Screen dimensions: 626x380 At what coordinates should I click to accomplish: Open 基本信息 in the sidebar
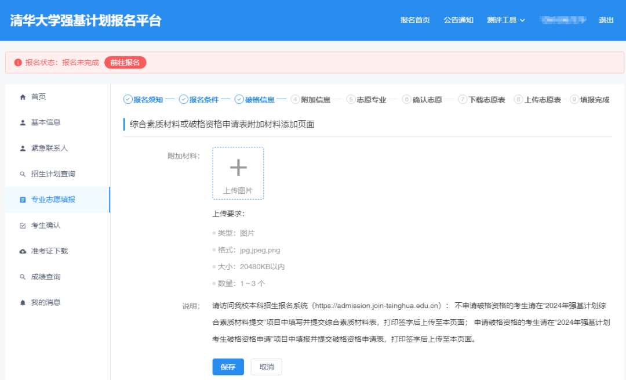click(46, 122)
